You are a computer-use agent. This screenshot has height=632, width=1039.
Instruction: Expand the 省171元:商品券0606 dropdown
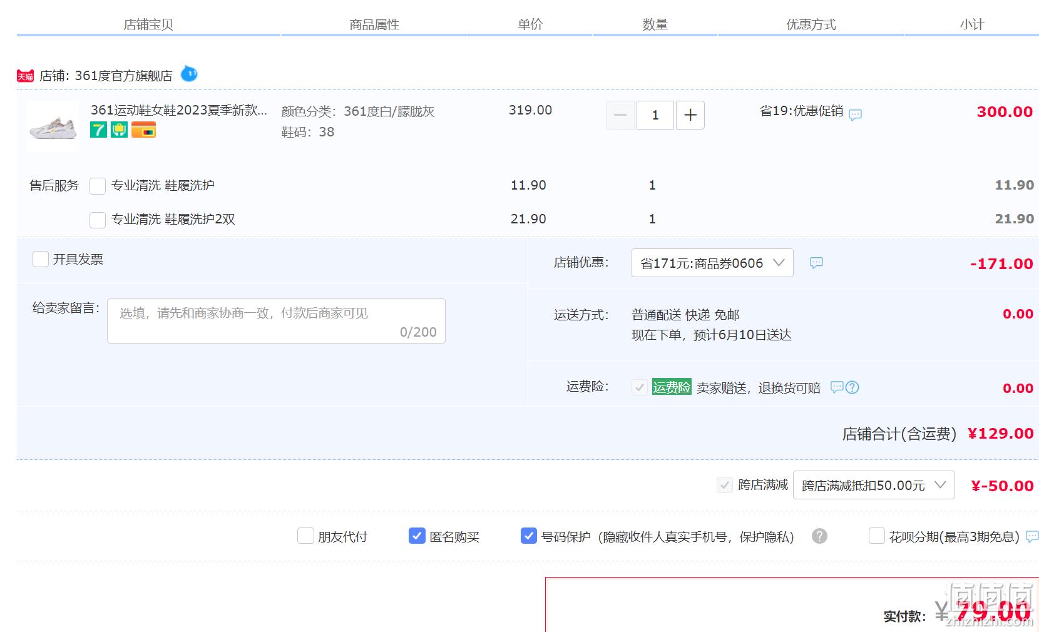pyautogui.click(x=712, y=263)
